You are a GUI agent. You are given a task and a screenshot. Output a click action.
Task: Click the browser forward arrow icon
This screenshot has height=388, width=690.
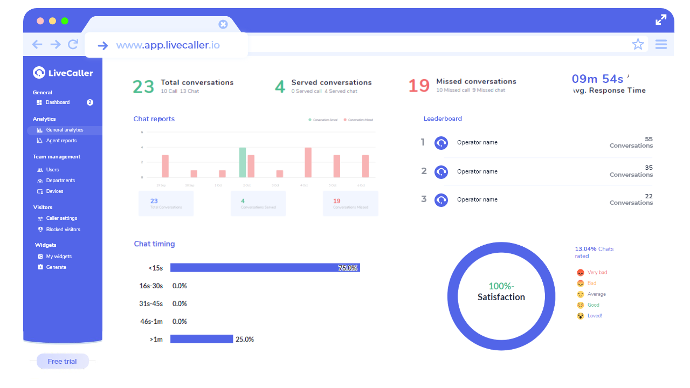[56, 45]
